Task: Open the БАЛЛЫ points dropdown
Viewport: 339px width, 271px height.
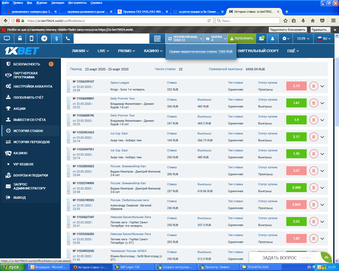Action: click(216, 39)
